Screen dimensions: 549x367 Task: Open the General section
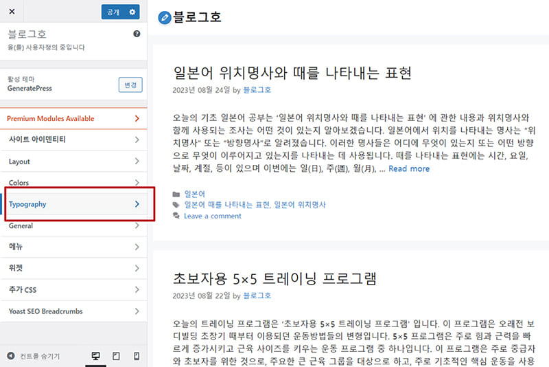(73, 225)
